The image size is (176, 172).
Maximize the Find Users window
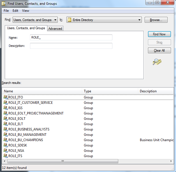click(x=157, y=3)
